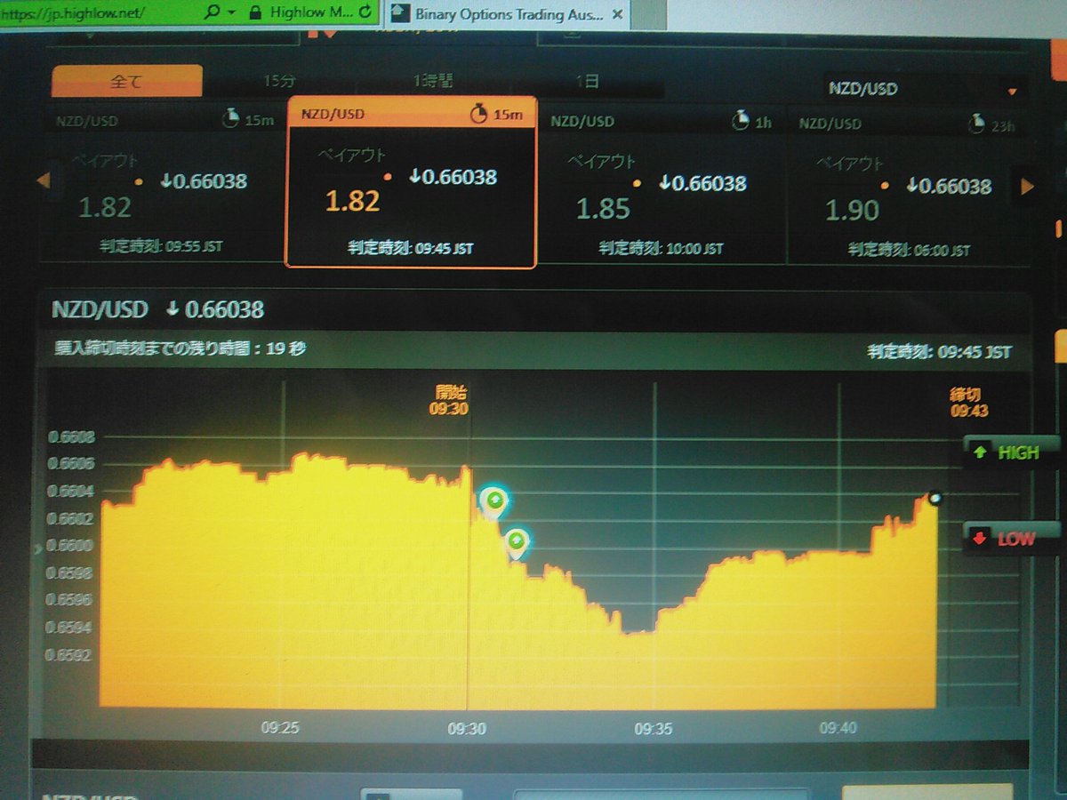Click the 1.85 payout value
The height and width of the screenshot is (800, 1067).
[x=603, y=209]
